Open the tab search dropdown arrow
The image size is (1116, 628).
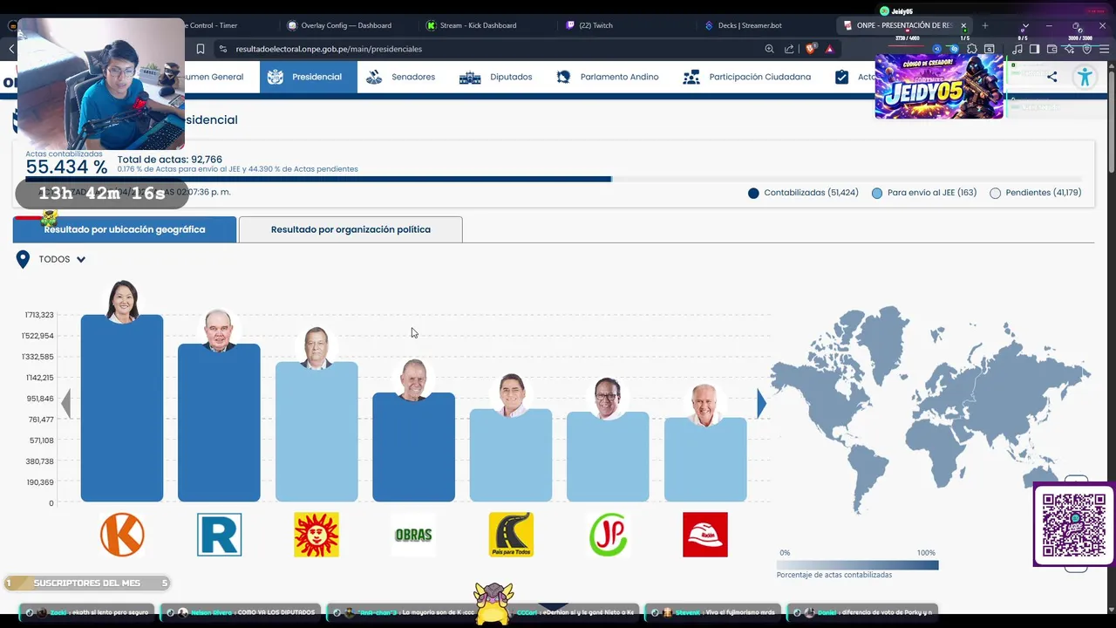pyautogui.click(x=1025, y=25)
